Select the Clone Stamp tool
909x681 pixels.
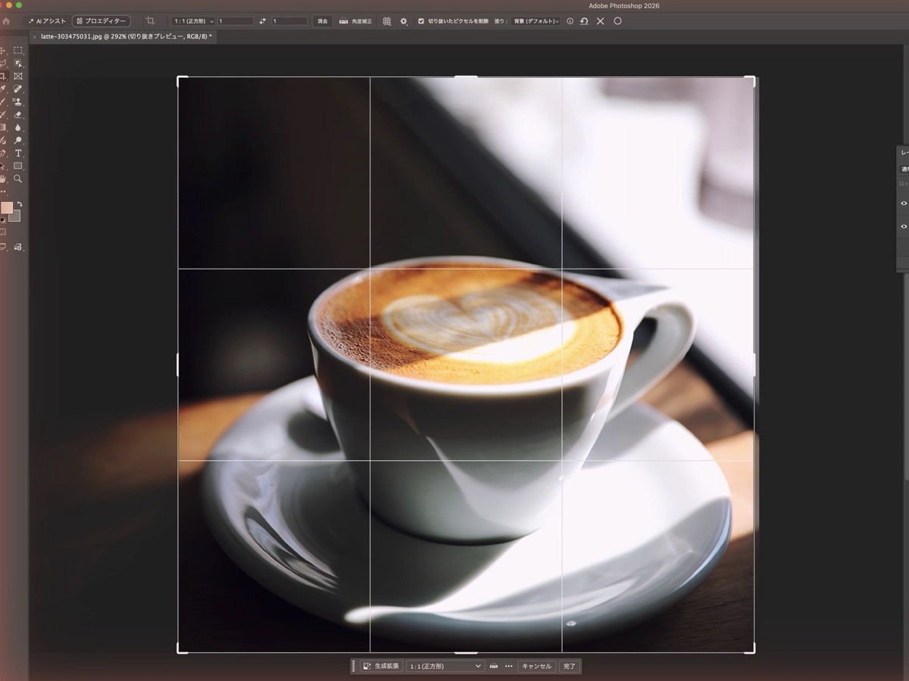click(18, 102)
